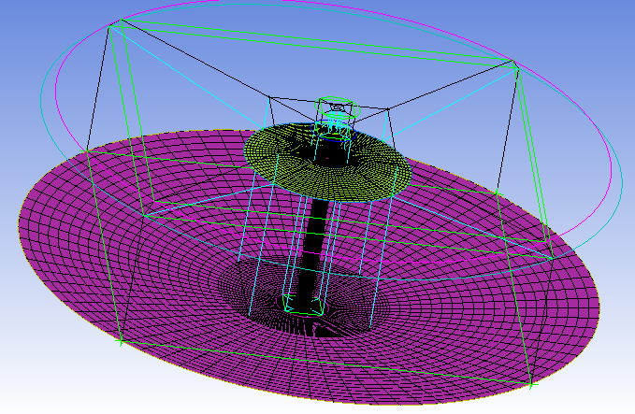Select the bottom-right corner of green block outline
This screenshot has height=414, width=635.
(x=529, y=383)
